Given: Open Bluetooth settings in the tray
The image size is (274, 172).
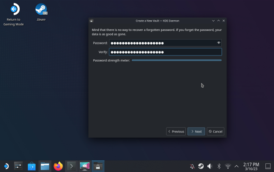Looking at the screenshot, I should [x=219, y=166].
